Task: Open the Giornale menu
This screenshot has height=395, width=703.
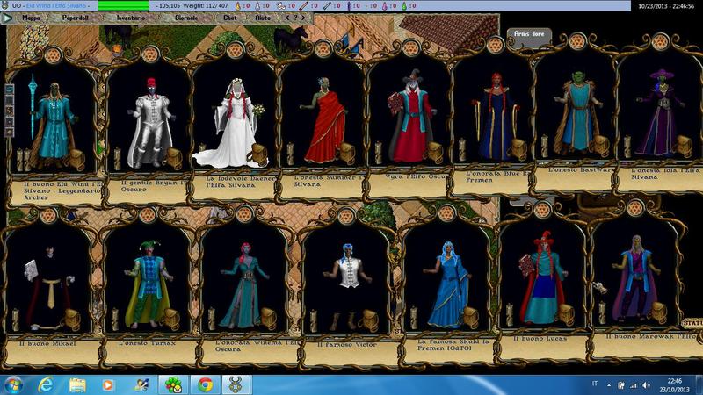Action: [x=186, y=18]
